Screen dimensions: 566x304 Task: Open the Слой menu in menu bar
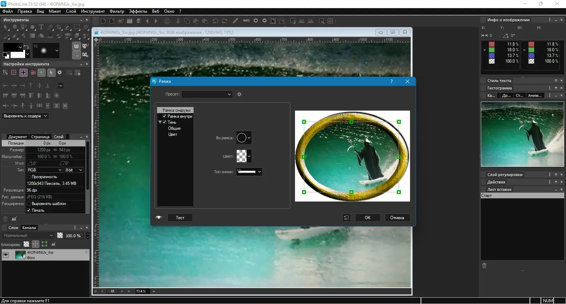click(71, 11)
